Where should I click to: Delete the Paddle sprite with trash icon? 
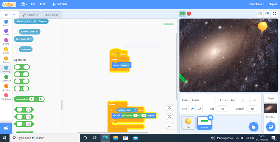click(210, 117)
